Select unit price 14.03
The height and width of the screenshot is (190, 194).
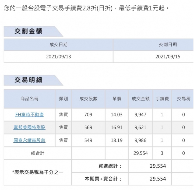point(117,115)
